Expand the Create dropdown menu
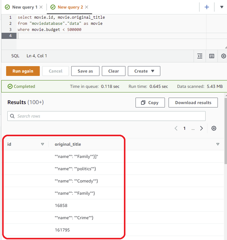Viewport: 227px width, 240px height. pyautogui.click(x=144, y=71)
